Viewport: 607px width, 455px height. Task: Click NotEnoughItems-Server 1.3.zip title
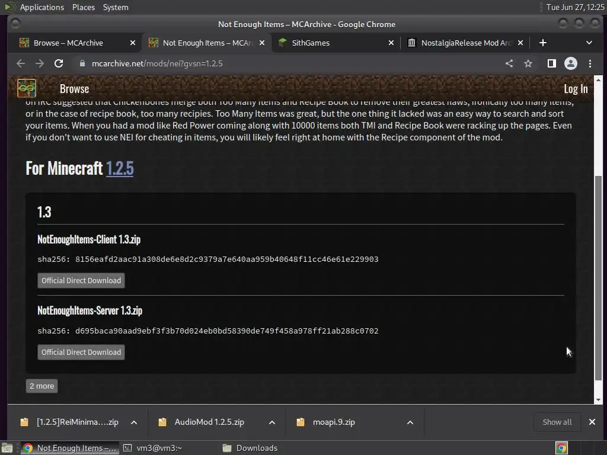pos(90,310)
